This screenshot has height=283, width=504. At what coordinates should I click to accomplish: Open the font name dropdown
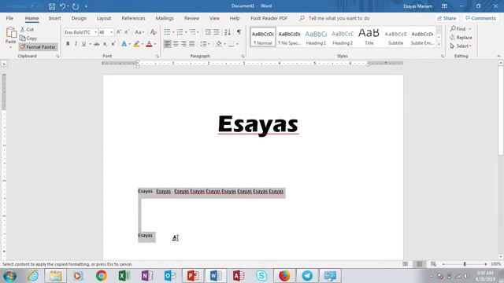click(95, 32)
